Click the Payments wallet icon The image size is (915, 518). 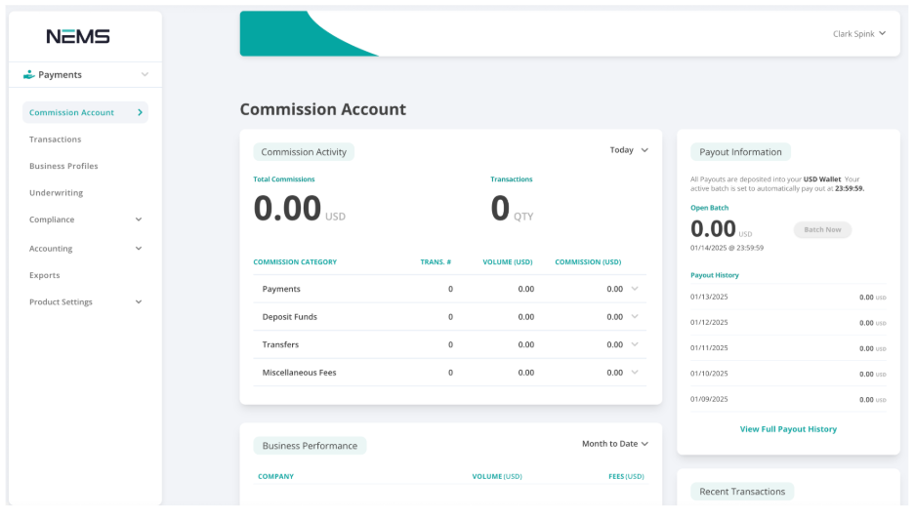click(29, 75)
